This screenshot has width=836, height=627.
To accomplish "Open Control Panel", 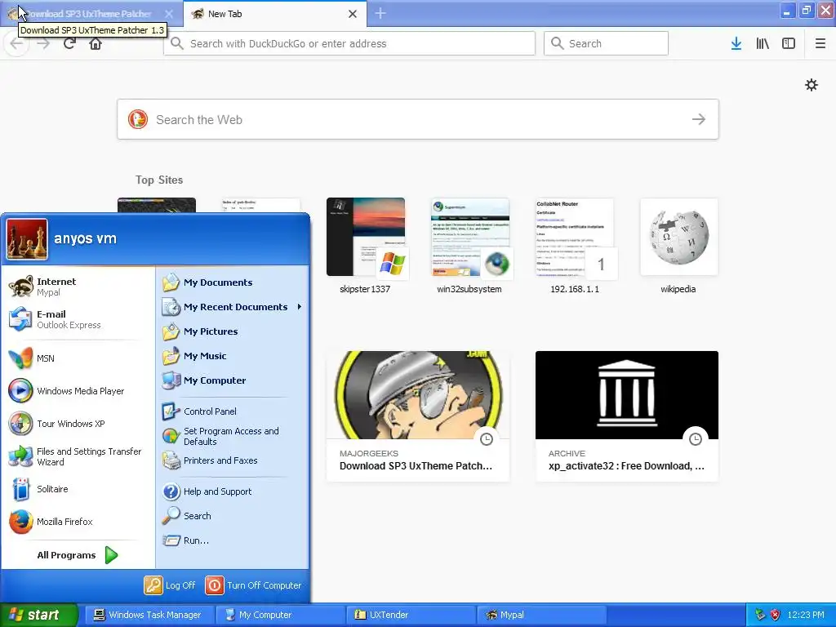I will [x=233, y=411].
